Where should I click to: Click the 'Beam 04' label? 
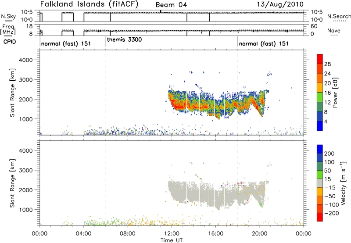tap(171, 5)
